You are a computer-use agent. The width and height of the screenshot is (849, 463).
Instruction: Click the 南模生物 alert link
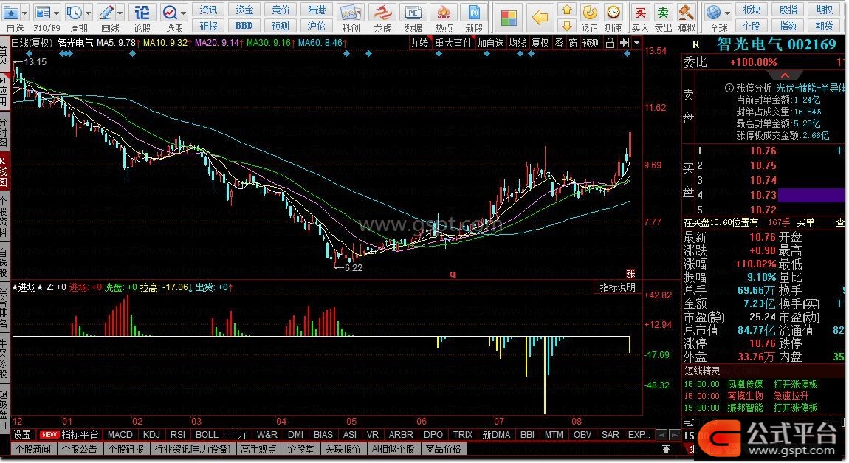coord(745,397)
